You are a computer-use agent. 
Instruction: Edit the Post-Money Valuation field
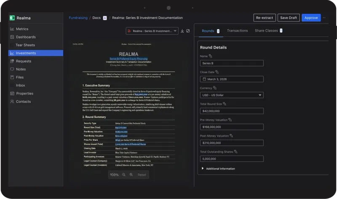232,143
